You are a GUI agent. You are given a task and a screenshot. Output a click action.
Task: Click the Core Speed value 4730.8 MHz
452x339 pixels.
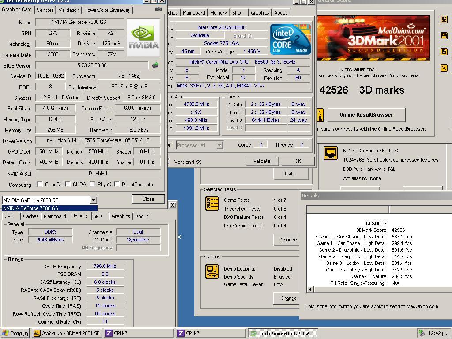click(196, 104)
